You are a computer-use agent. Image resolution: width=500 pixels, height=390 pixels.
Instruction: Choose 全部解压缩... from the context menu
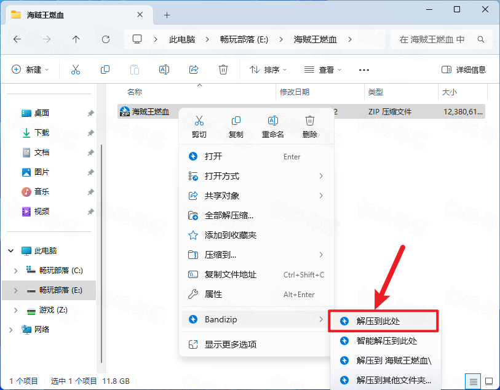(256, 215)
